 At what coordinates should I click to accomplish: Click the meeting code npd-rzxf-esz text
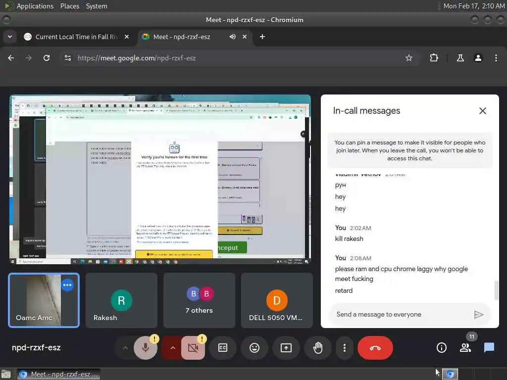(36, 348)
